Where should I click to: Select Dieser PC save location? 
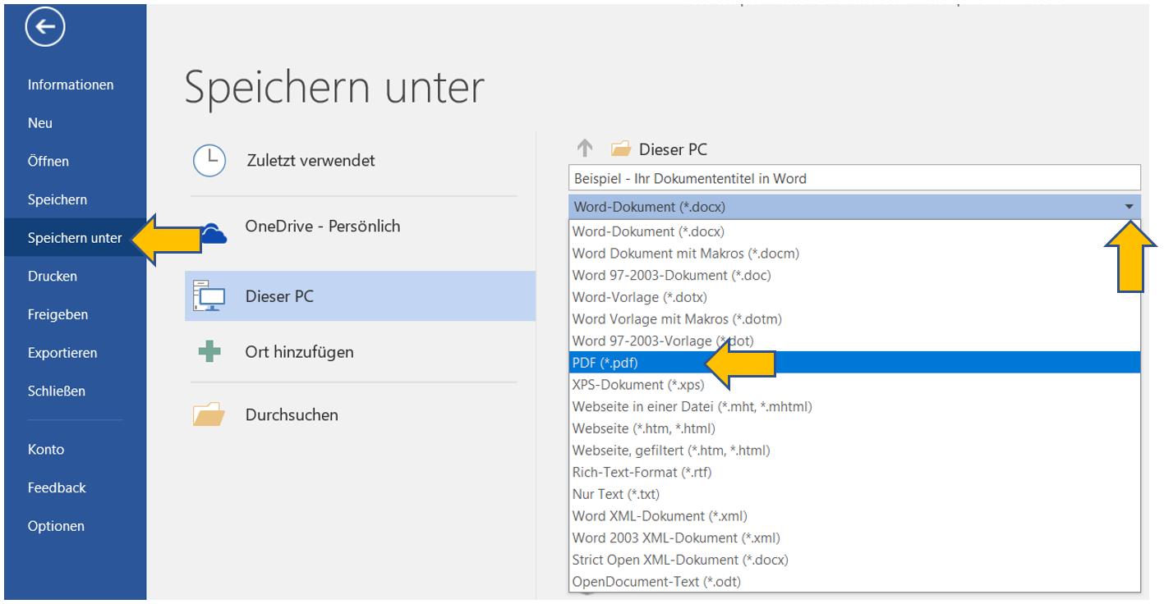click(x=360, y=296)
